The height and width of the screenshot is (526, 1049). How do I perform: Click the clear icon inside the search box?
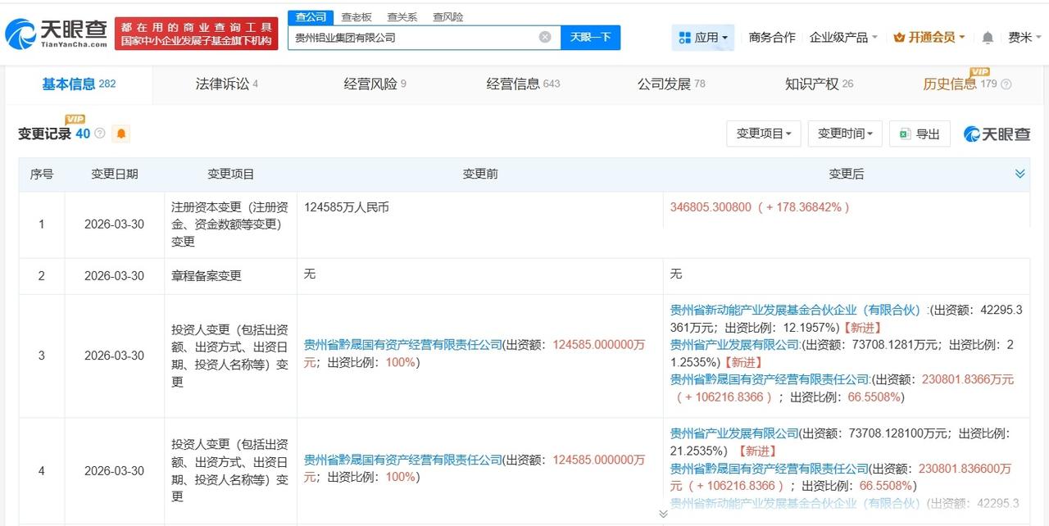[x=543, y=38]
